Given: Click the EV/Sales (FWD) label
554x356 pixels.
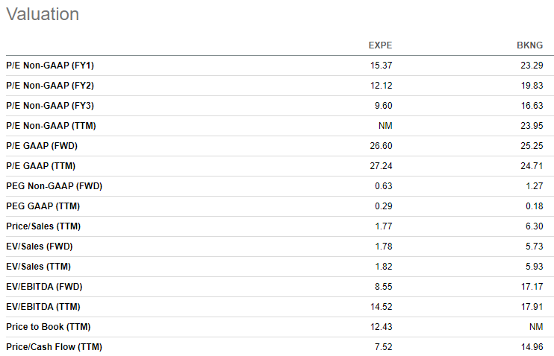Looking at the screenshot, I should pos(40,247).
